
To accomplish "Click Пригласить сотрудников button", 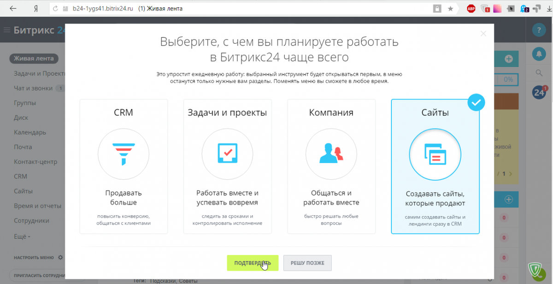I will tap(38, 276).
